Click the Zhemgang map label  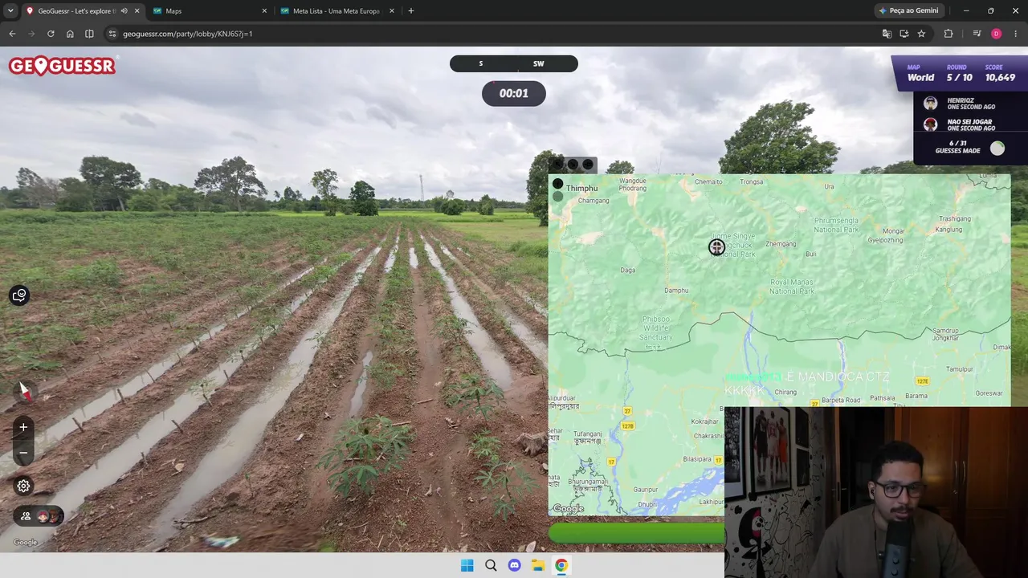pyautogui.click(x=781, y=244)
